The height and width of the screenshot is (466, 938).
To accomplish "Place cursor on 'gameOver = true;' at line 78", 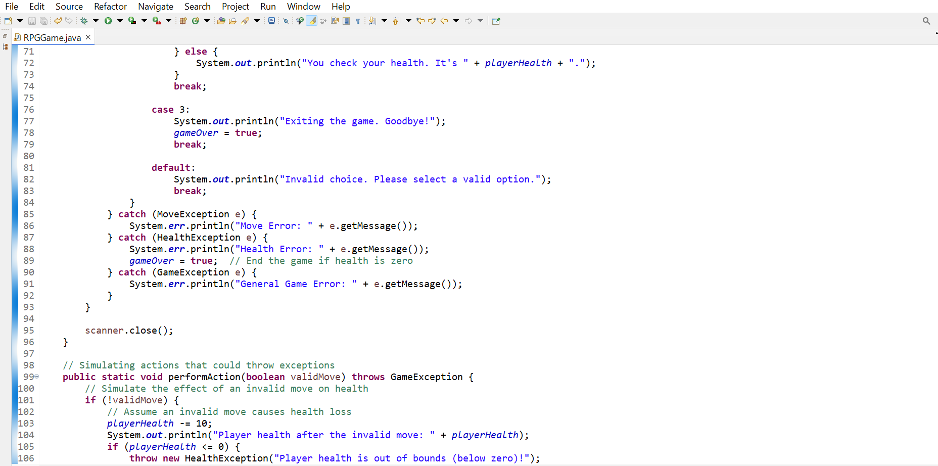I will 218,133.
